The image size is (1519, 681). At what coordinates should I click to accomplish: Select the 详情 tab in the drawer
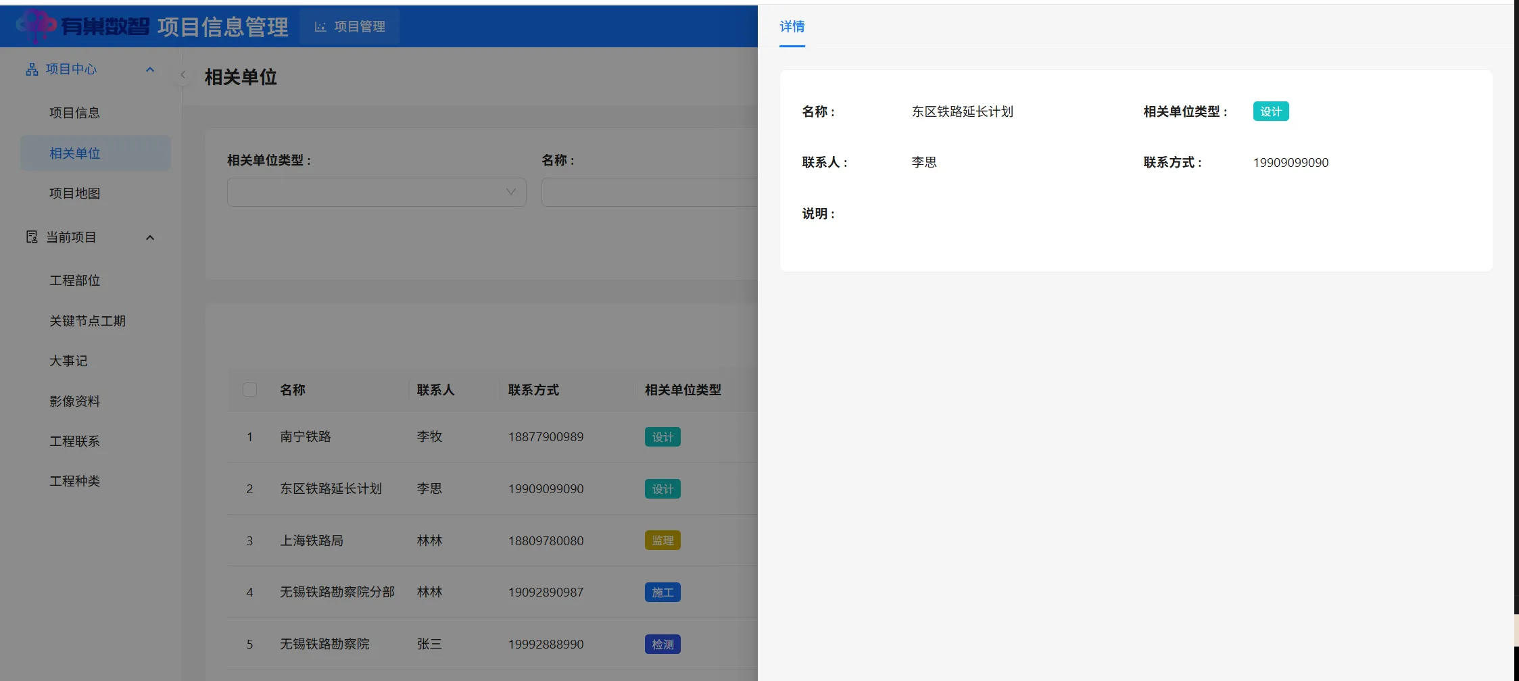coord(792,27)
